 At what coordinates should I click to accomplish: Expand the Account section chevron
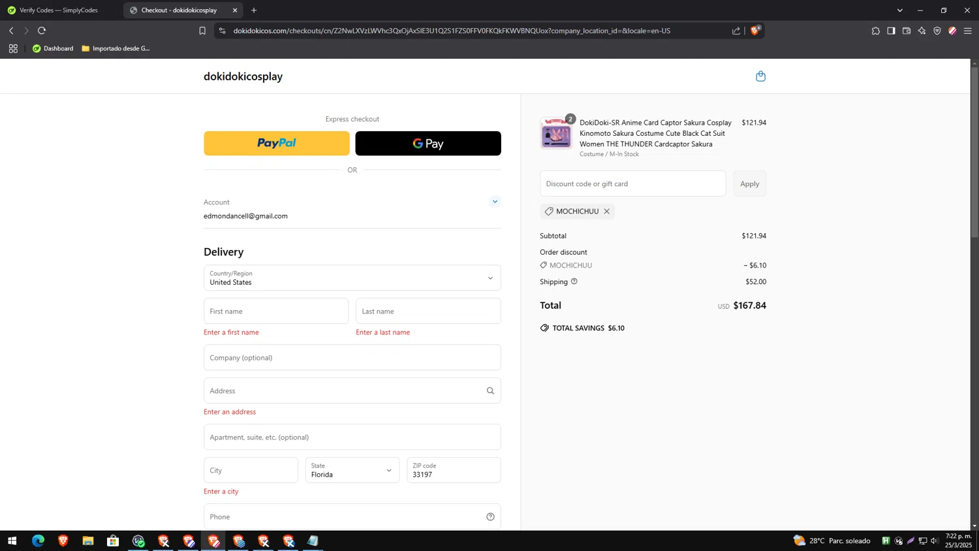point(495,202)
